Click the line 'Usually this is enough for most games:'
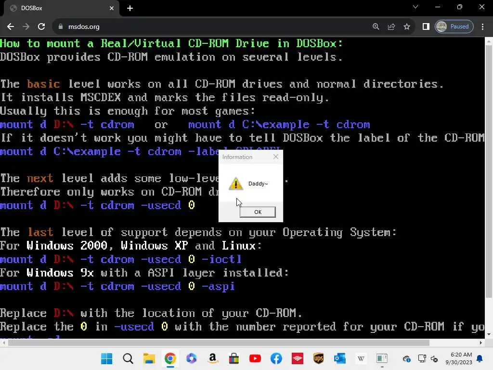This screenshot has width=493, height=370. coord(127,111)
